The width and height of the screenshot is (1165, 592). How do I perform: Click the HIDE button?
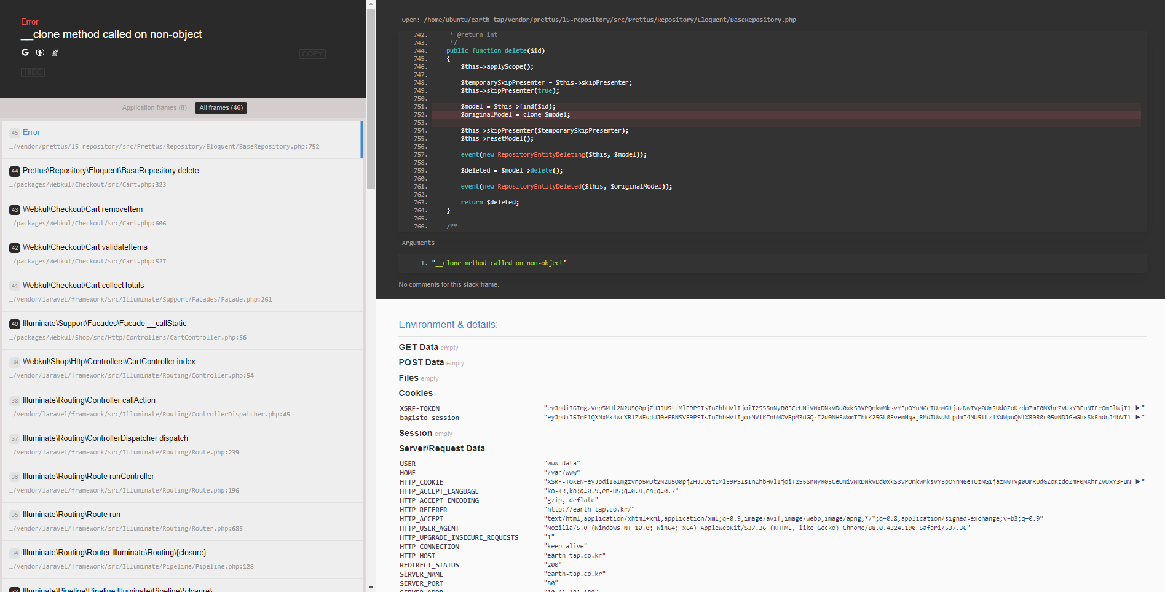pyautogui.click(x=33, y=72)
